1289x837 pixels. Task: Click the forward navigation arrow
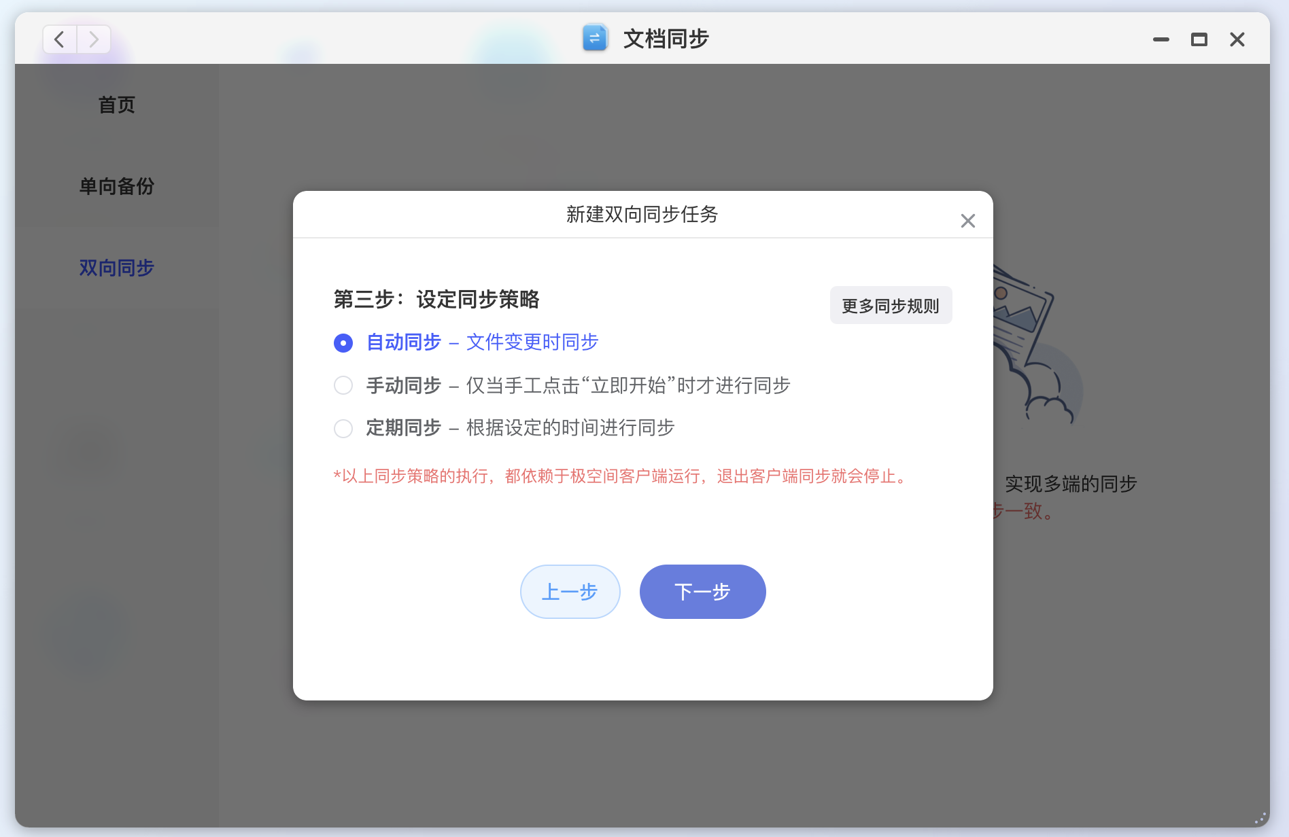(x=94, y=39)
